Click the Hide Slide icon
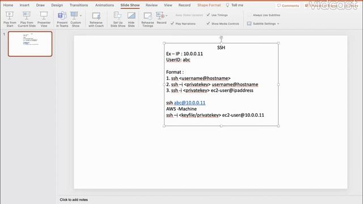This screenshot has width=363, height=204. click(x=131, y=16)
